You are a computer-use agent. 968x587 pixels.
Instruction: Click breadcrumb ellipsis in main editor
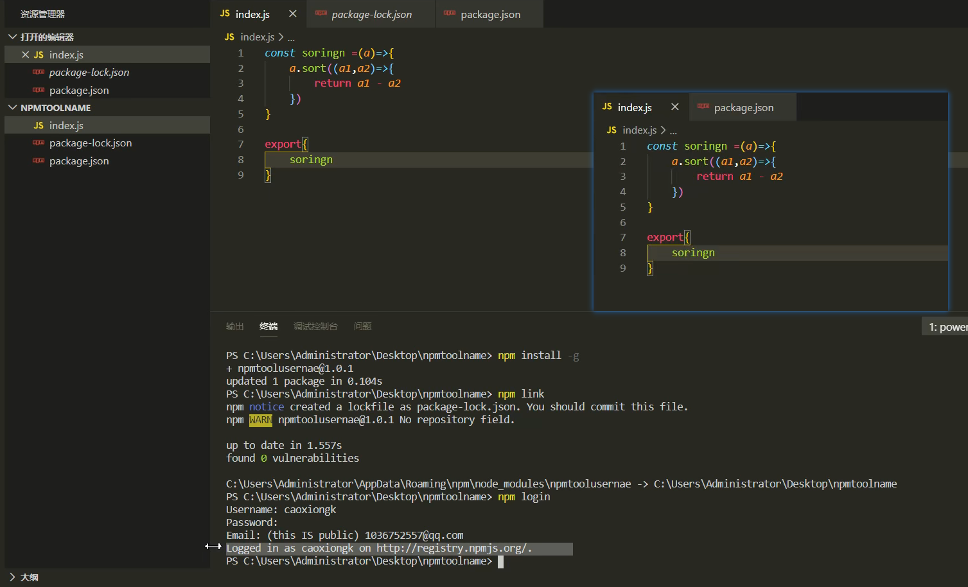pos(291,37)
